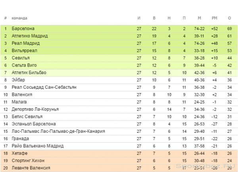Select the Сельта Виго row
Screen dimensions: 238x172
119,65
